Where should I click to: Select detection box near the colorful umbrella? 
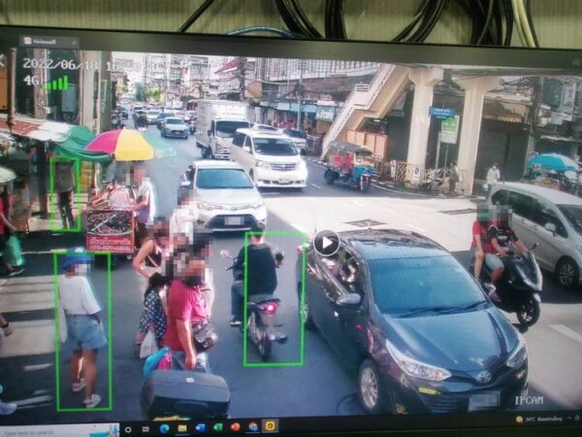point(65,194)
